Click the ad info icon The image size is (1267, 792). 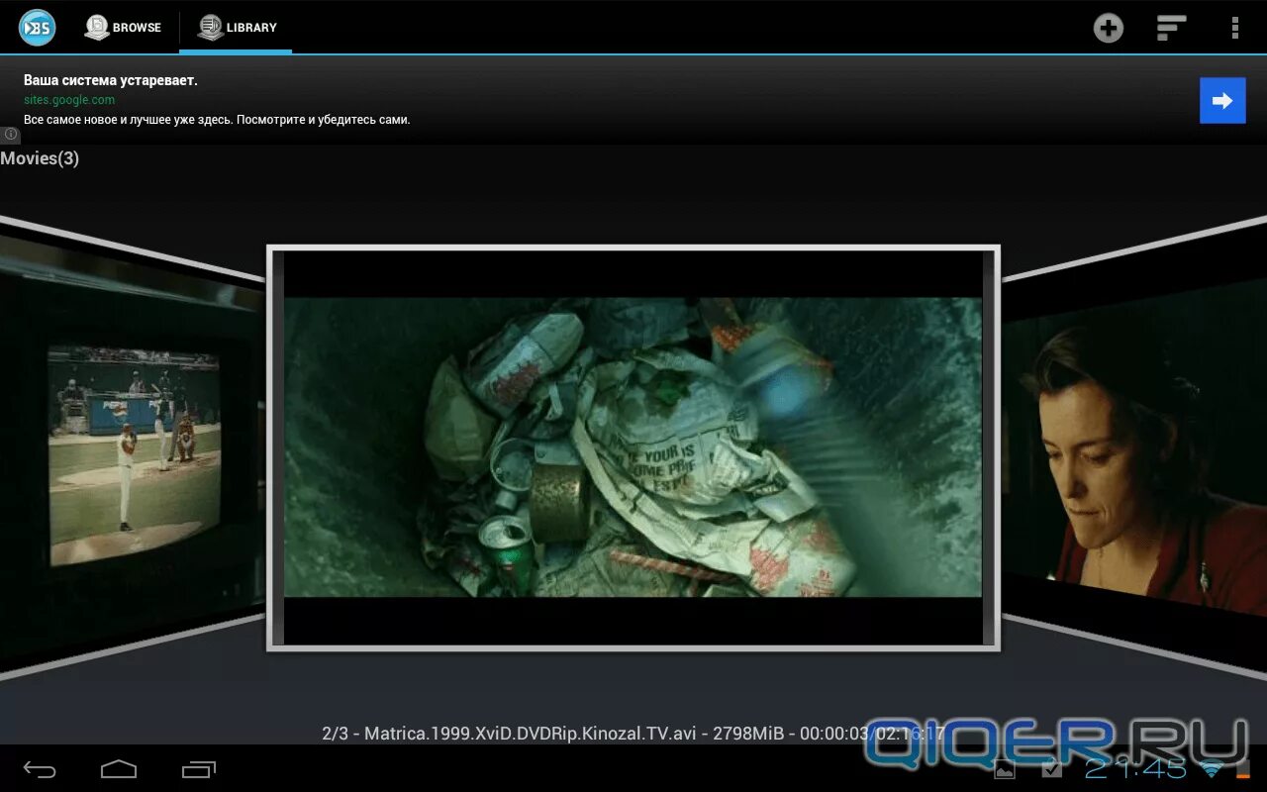(10, 134)
